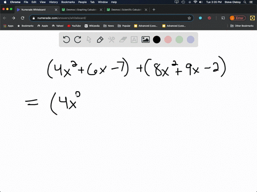257x192 pixels.
Task: Click the Error profile button
Action: click(238, 18)
